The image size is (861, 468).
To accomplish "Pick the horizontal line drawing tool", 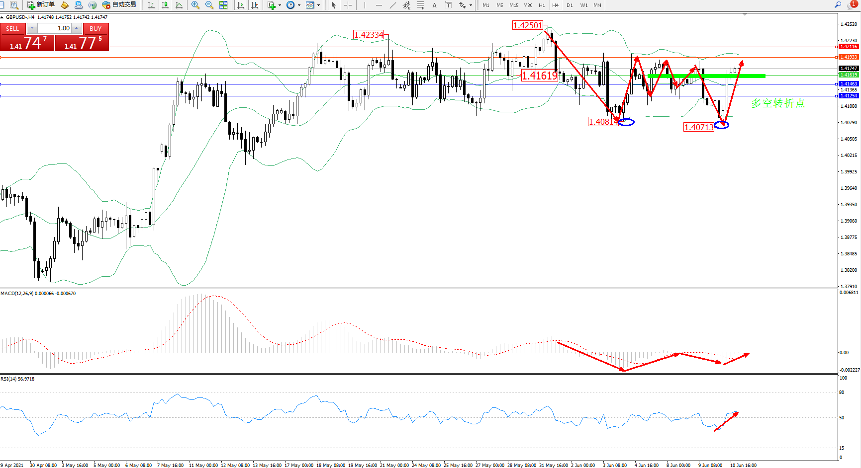I will 379,5.
